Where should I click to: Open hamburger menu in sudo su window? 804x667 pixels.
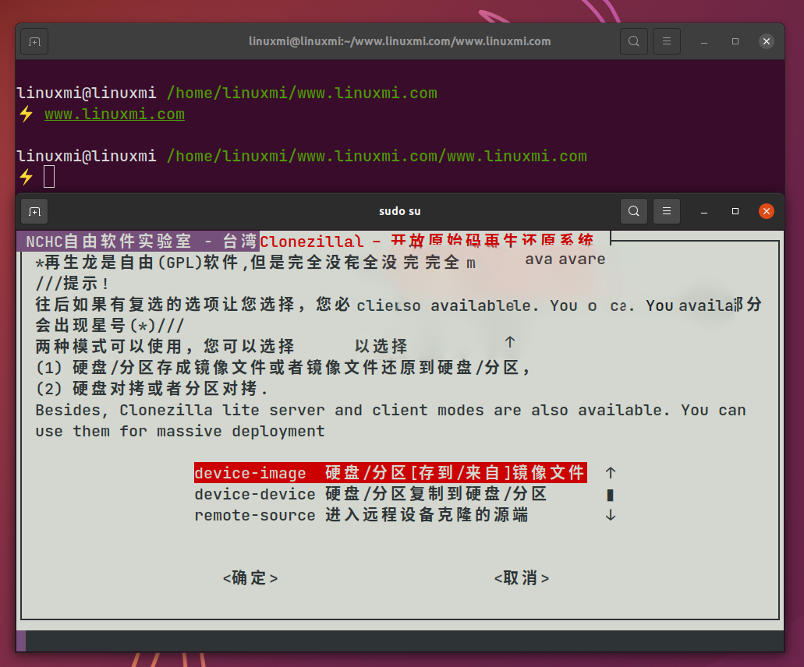[x=667, y=212]
